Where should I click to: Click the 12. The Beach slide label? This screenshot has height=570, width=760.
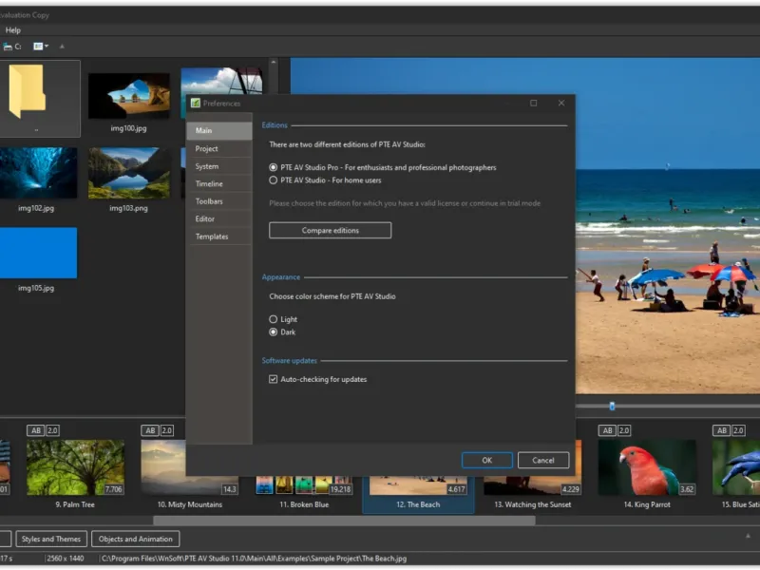418,504
